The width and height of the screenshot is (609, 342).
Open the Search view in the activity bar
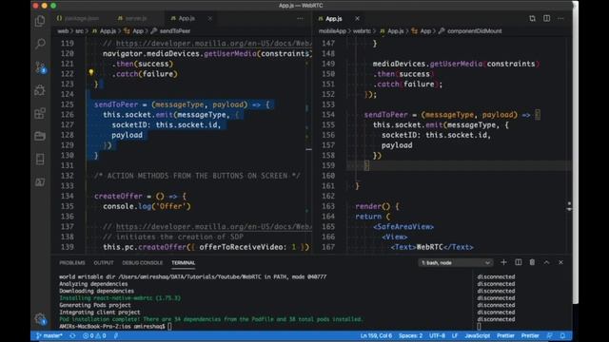(x=40, y=44)
